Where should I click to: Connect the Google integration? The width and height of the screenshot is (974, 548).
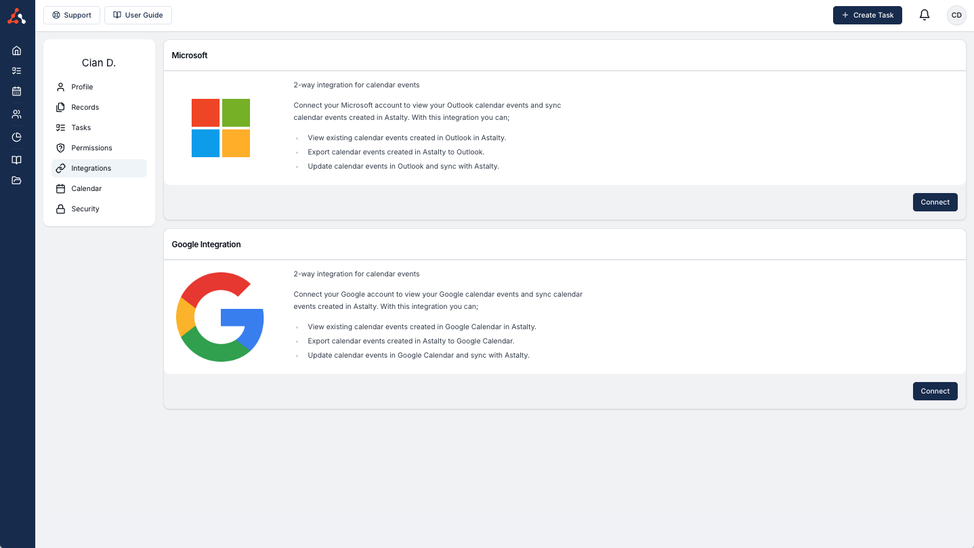tap(935, 391)
